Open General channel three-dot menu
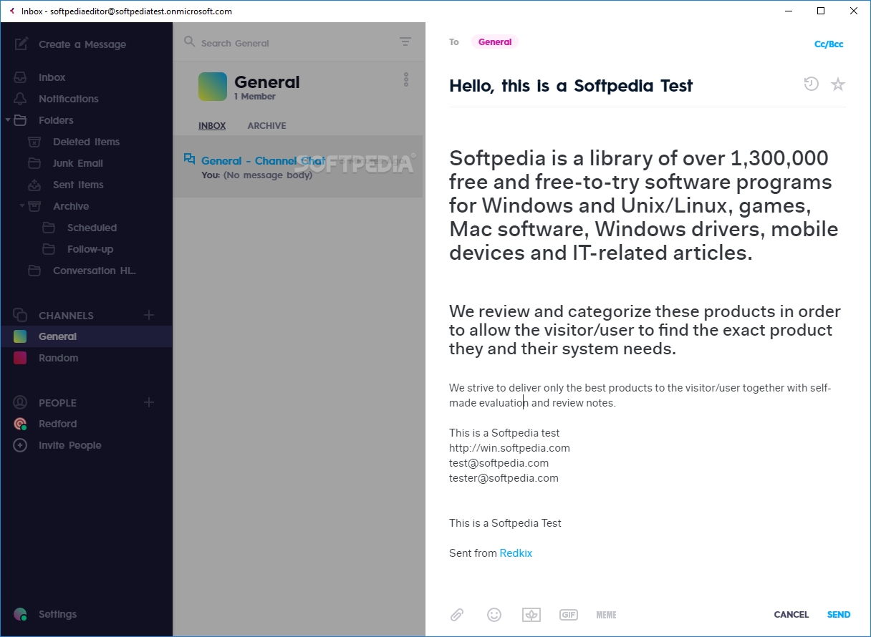 pos(406,79)
